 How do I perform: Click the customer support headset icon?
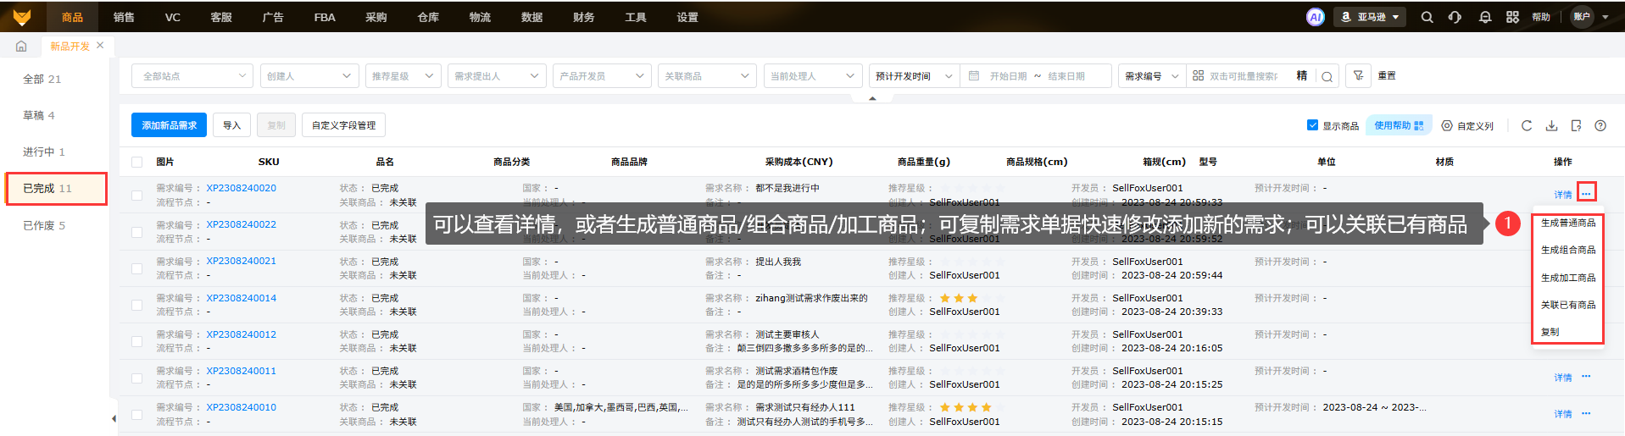(x=1455, y=17)
